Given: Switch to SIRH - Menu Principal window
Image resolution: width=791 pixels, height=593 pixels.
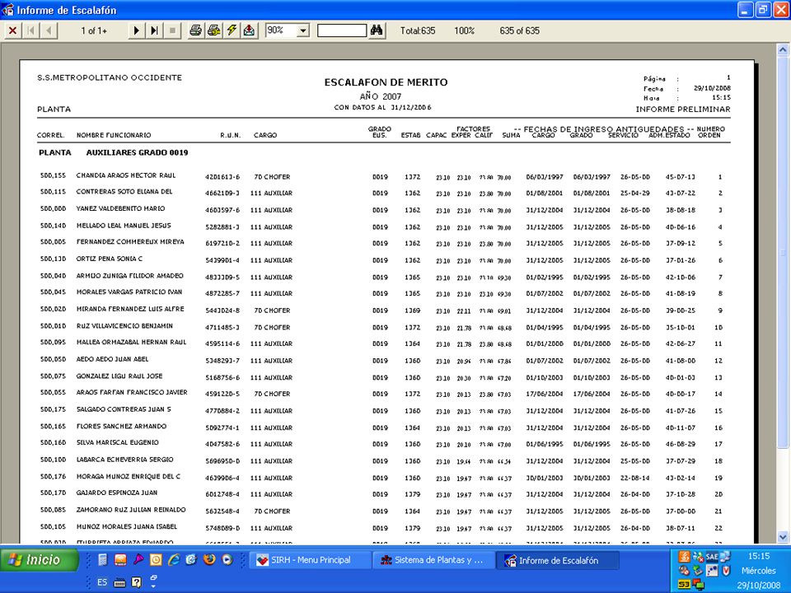Looking at the screenshot, I should click(311, 560).
